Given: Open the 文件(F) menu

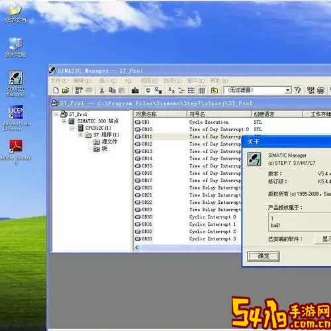Looking at the screenshot, I should pos(59,81).
